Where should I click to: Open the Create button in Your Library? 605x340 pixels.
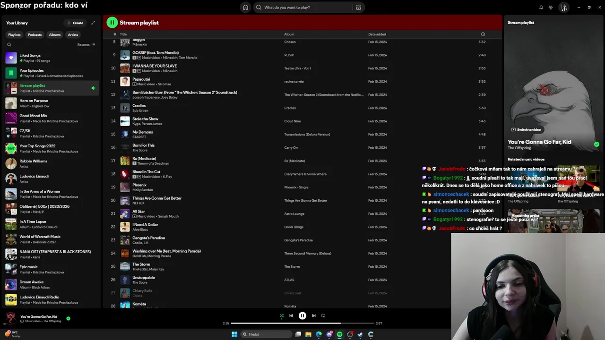point(75,23)
